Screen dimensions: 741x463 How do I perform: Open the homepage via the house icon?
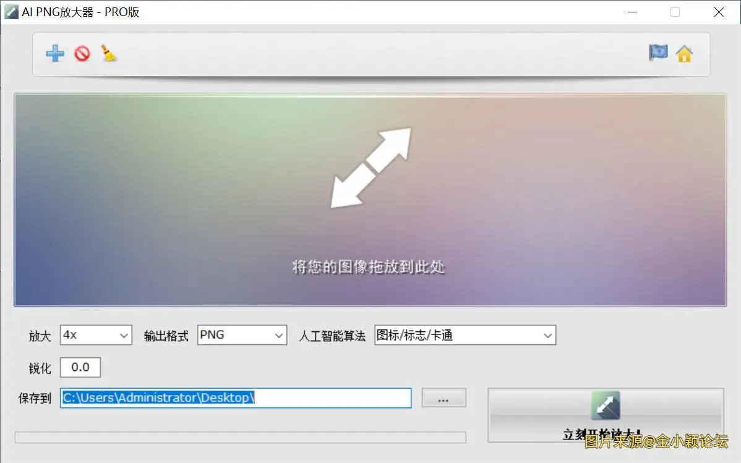[x=684, y=54]
